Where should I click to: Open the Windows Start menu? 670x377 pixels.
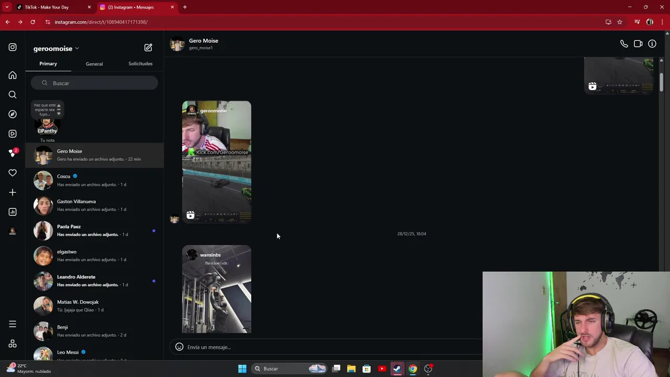(x=242, y=369)
